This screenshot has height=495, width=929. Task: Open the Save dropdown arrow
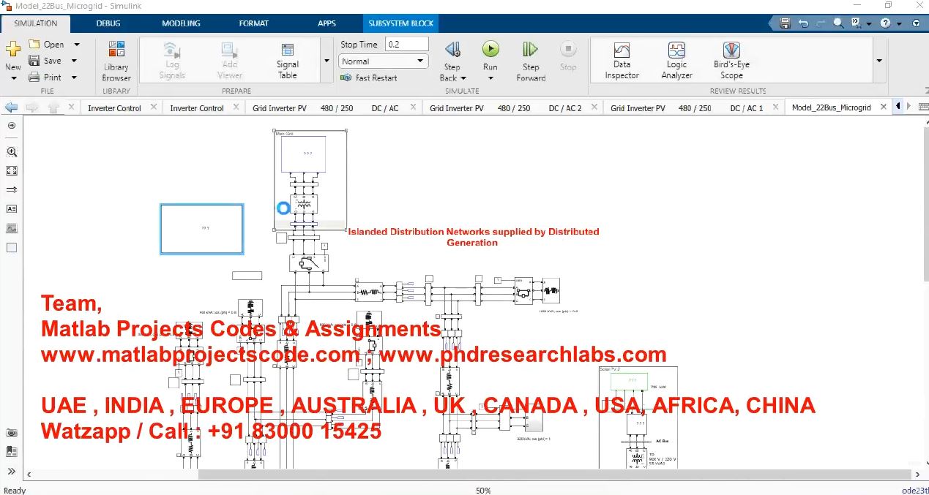click(x=75, y=61)
